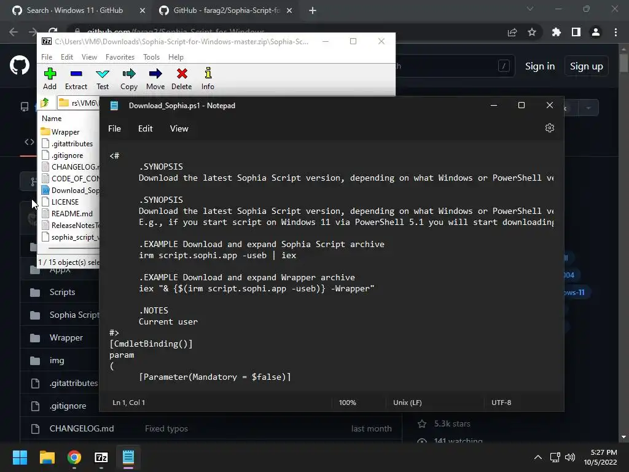Close the farag2 Sophia-Script Chrome tab

click(289, 10)
